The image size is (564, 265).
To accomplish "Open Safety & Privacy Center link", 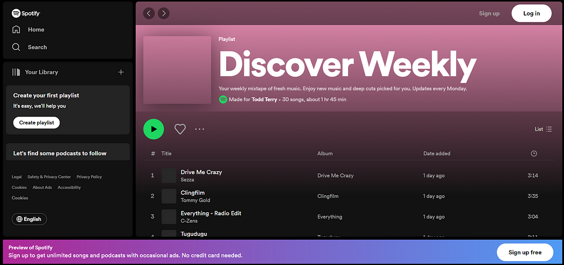I will pos(49,176).
